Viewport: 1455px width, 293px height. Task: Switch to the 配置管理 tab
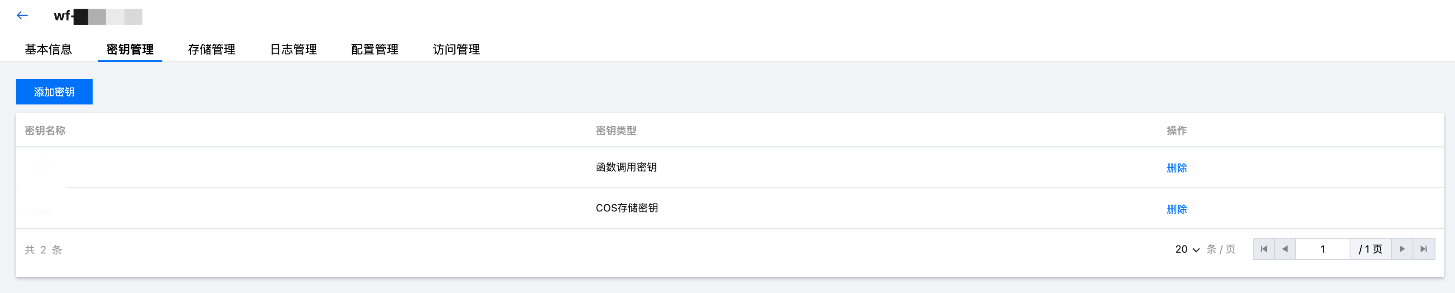[x=374, y=50]
